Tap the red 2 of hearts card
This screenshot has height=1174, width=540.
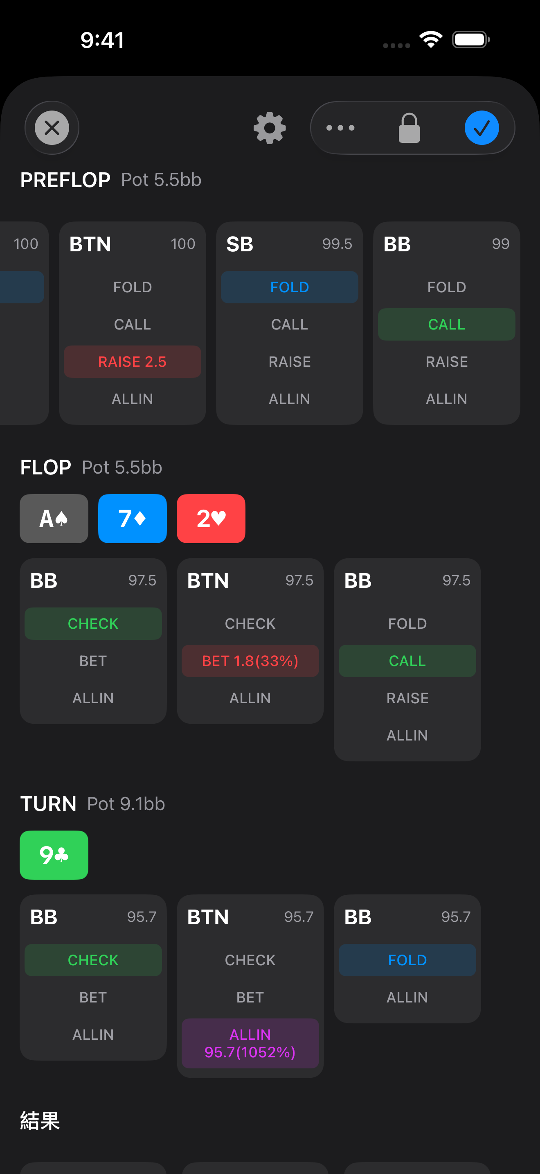[211, 519]
